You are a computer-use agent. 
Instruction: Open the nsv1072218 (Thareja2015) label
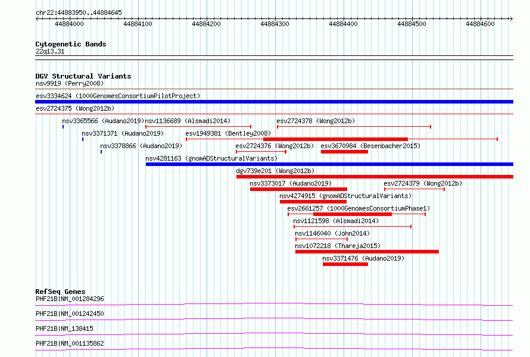(338, 246)
